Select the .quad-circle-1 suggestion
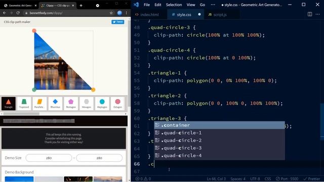This screenshot has width=324, height=182. click(219, 133)
